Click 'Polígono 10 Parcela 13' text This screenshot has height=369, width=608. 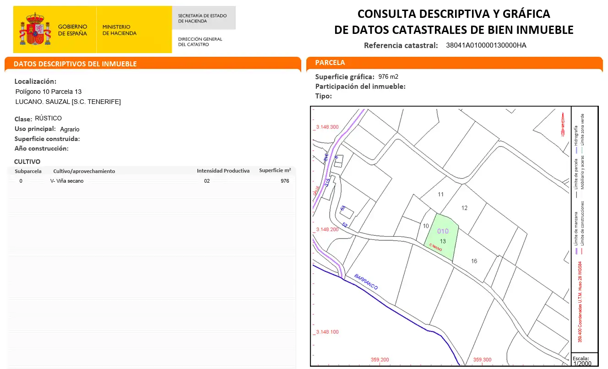click(x=49, y=92)
